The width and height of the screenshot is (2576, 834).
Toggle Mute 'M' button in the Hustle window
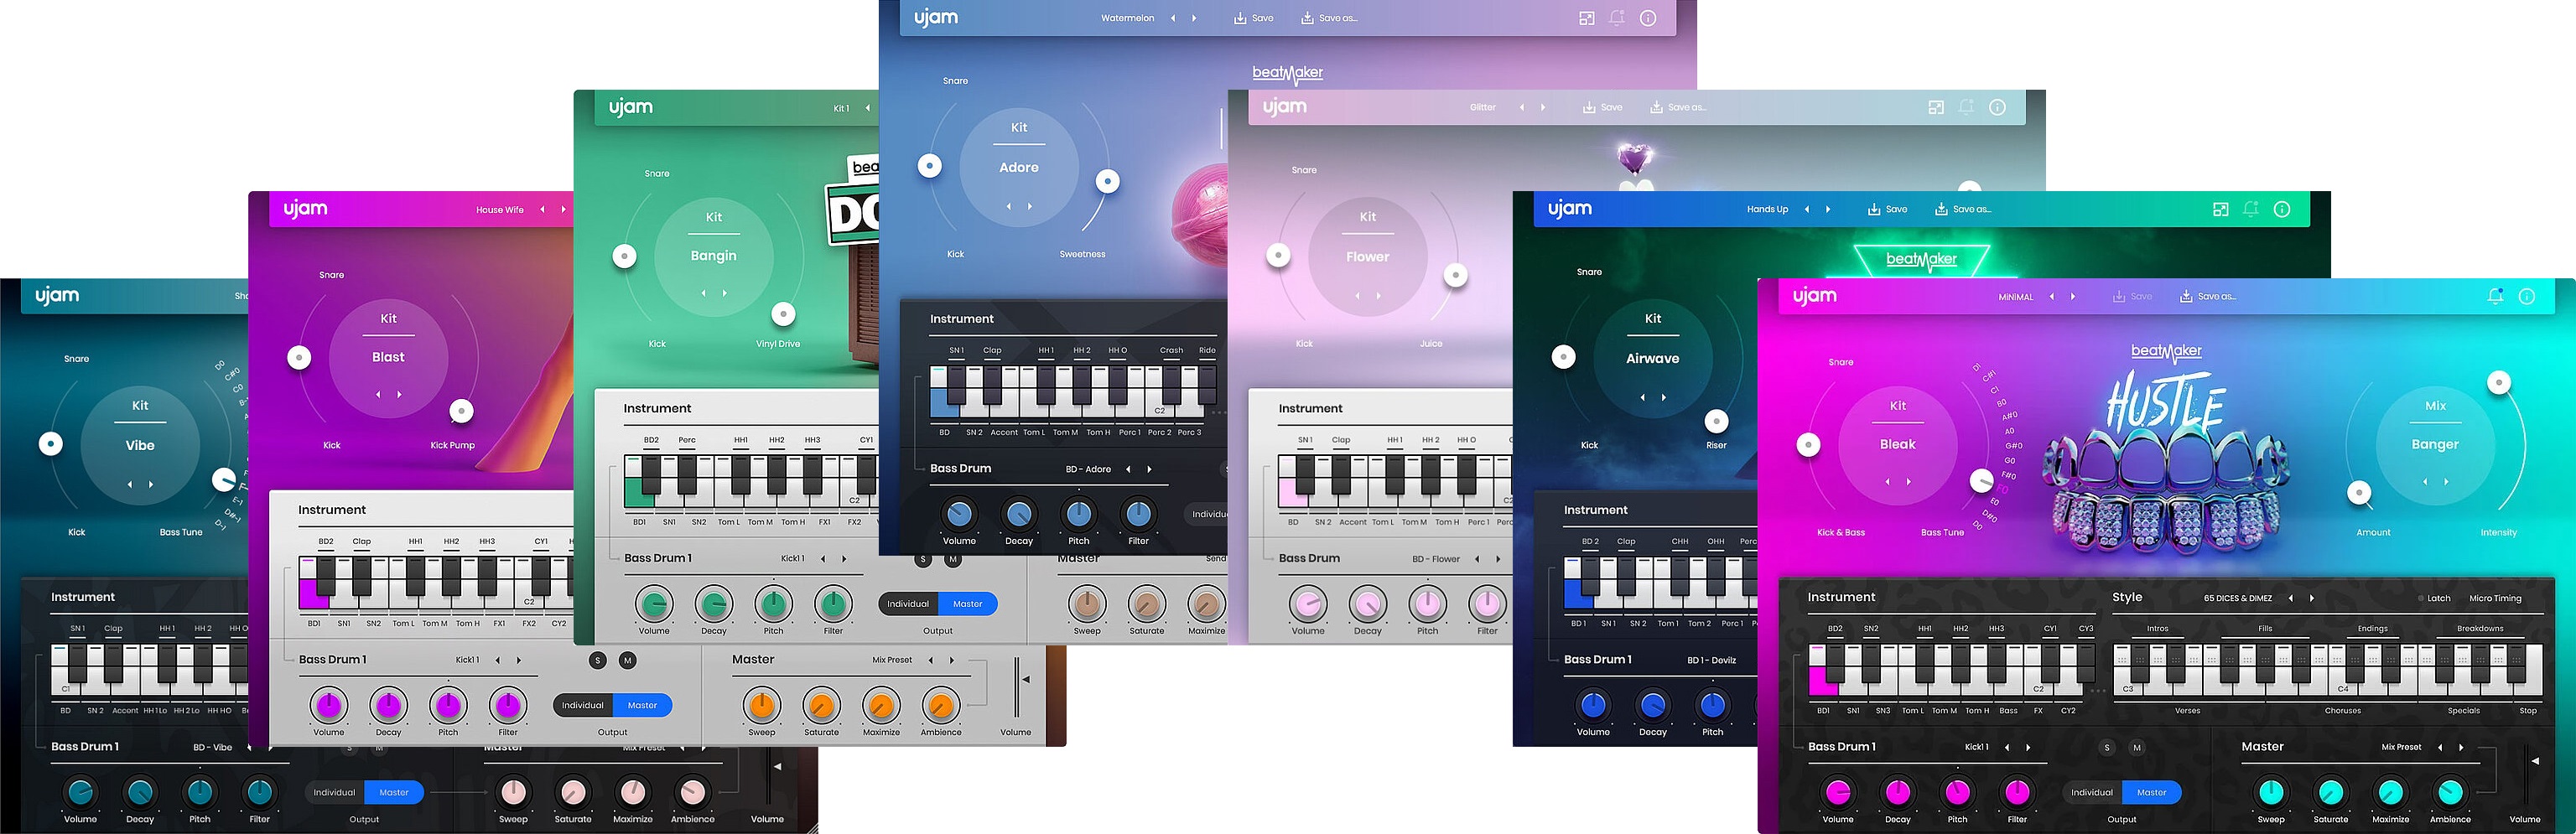tap(2137, 748)
